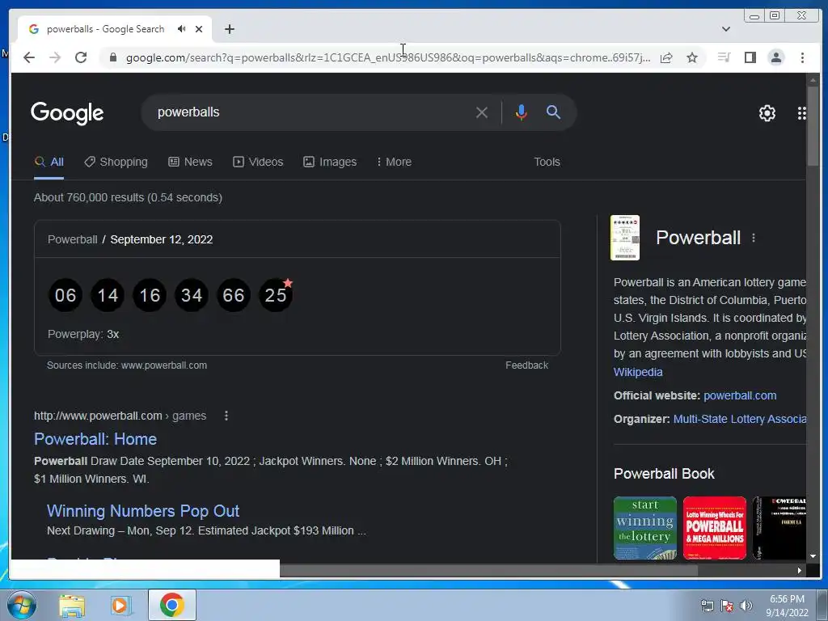828x621 pixels.
Task: Open Chrome three-dot menu
Action: coord(802,57)
